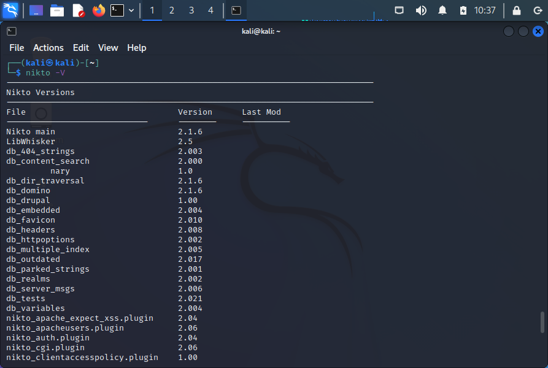Maximize the terminal window
The width and height of the screenshot is (548, 368).
523,31
